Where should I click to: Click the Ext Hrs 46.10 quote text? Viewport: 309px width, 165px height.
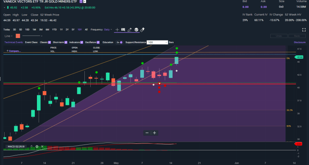pyautogui.click(x=70, y=8)
